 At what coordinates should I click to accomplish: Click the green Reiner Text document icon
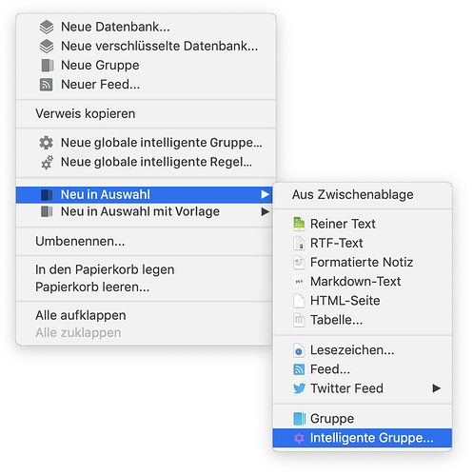point(299,224)
